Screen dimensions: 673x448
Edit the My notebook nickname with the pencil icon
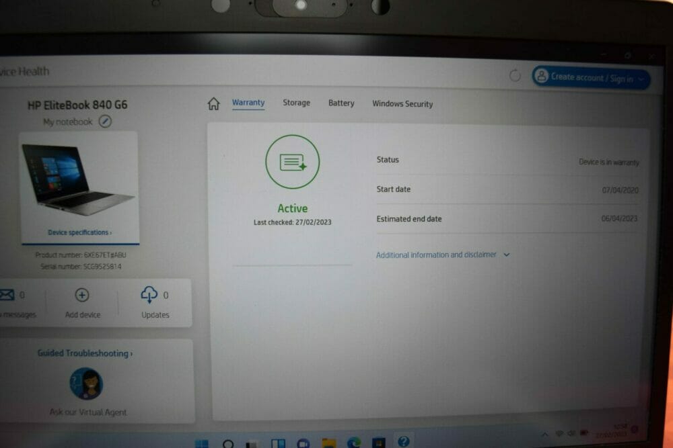[x=105, y=122]
